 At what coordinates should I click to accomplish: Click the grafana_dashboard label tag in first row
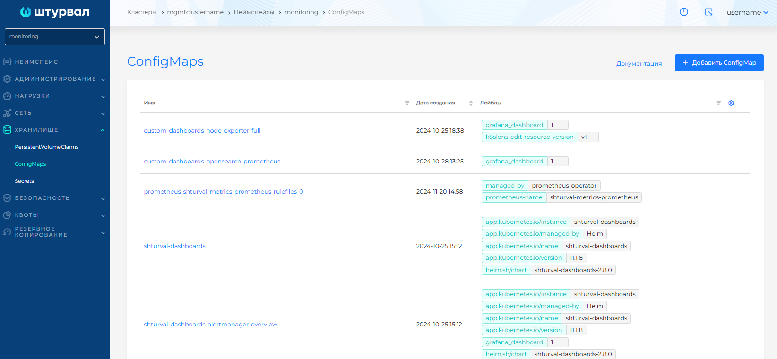click(514, 125)
